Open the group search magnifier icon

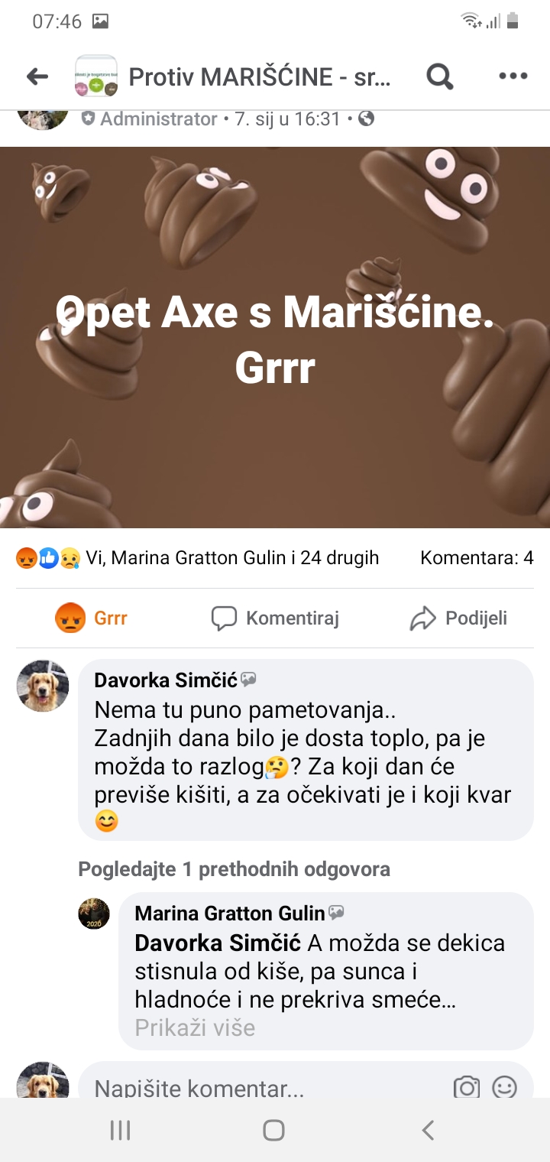(440, 76)
